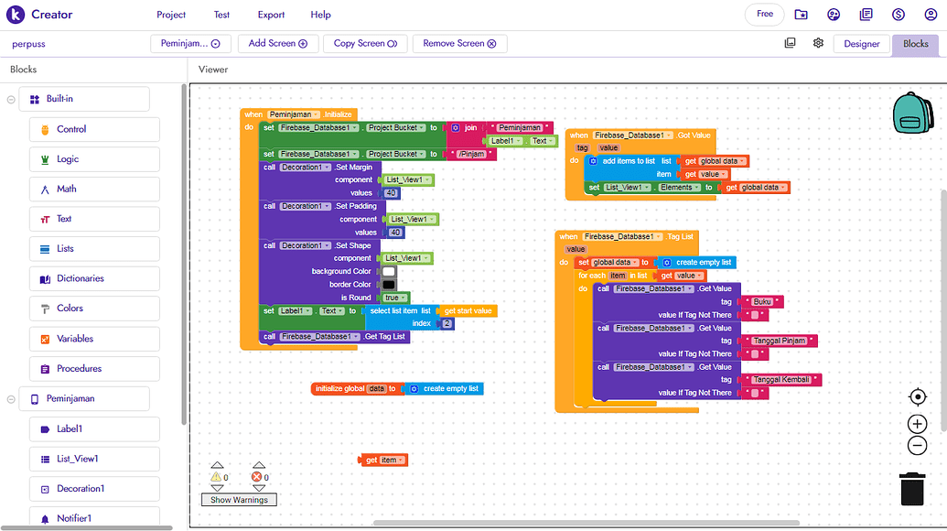Pick the white background Color swatch
This screenshot has width=947, height=531.
coord(388,272)
